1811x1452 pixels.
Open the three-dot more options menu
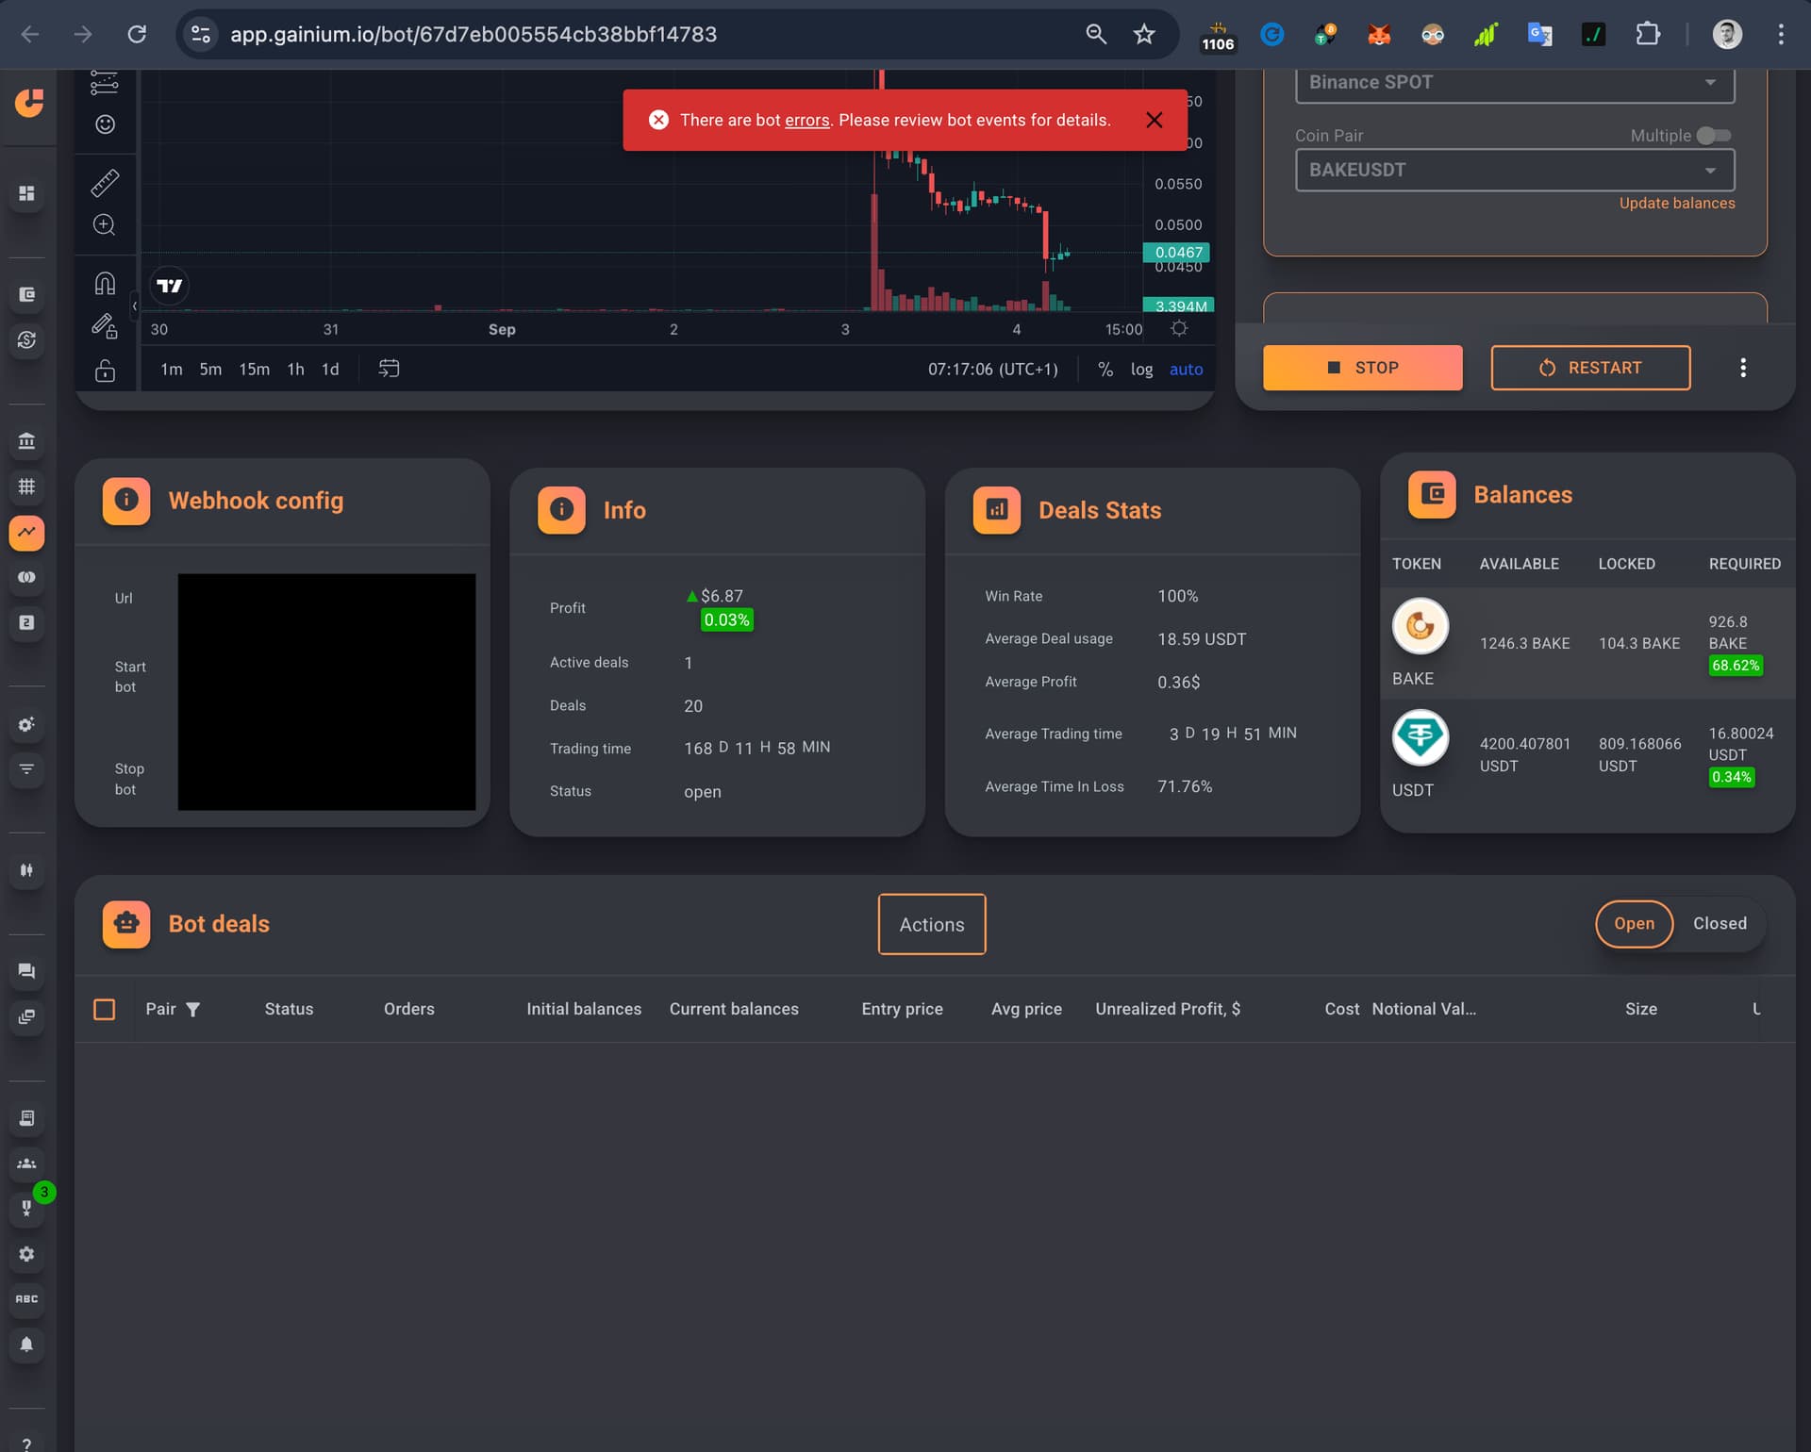[x=1743, y=368]
